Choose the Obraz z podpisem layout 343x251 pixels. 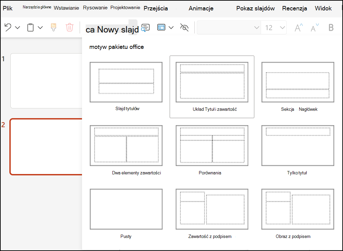point(298,209)
